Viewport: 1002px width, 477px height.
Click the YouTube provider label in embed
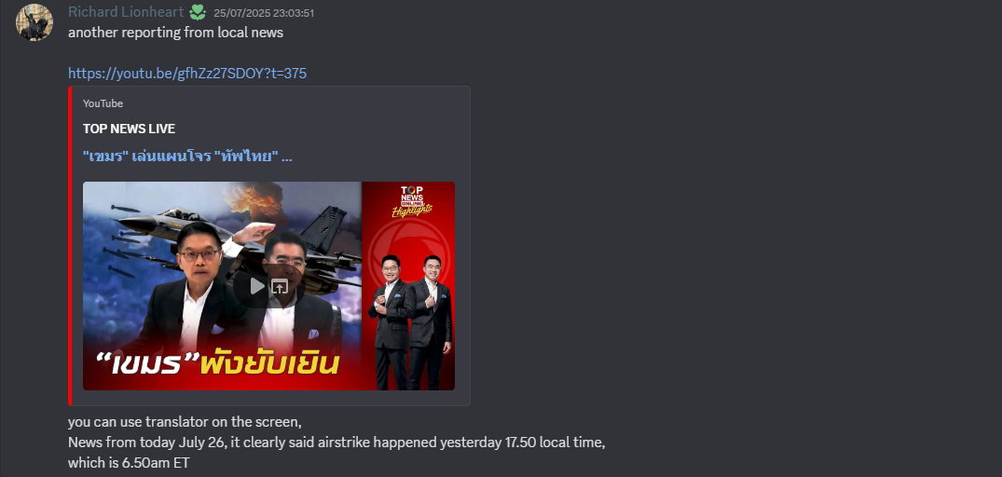tap(103, 103)
